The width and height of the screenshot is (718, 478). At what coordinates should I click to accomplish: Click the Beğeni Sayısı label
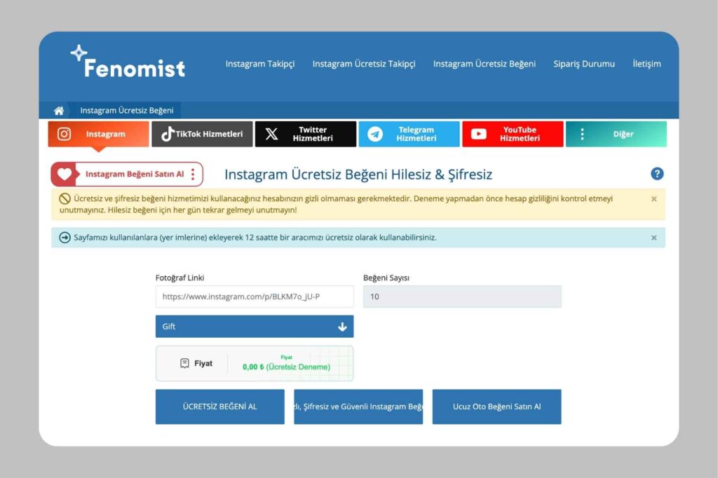[x=386, y=278]
